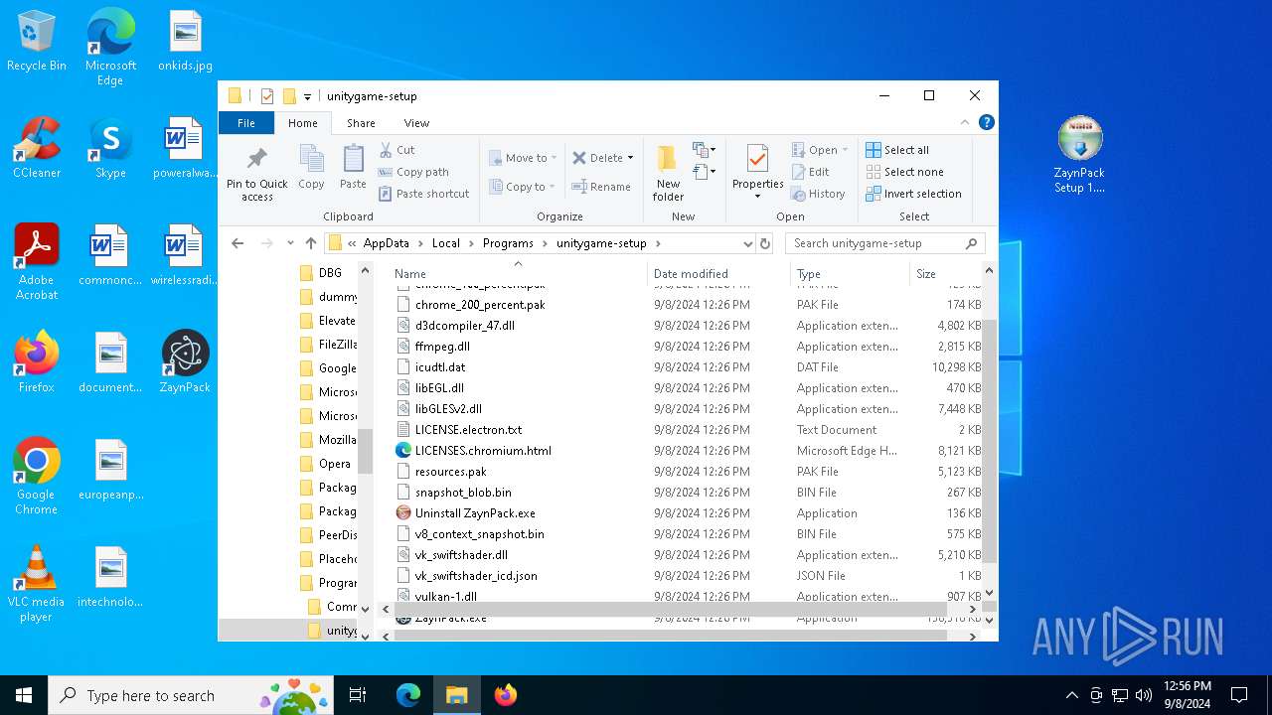
Task: Click Invert selection in ribbon
Action: tap(913, 194)
